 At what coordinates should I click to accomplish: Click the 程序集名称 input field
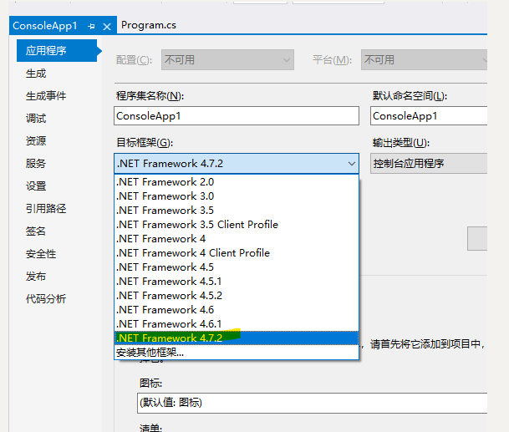point(237,115)
